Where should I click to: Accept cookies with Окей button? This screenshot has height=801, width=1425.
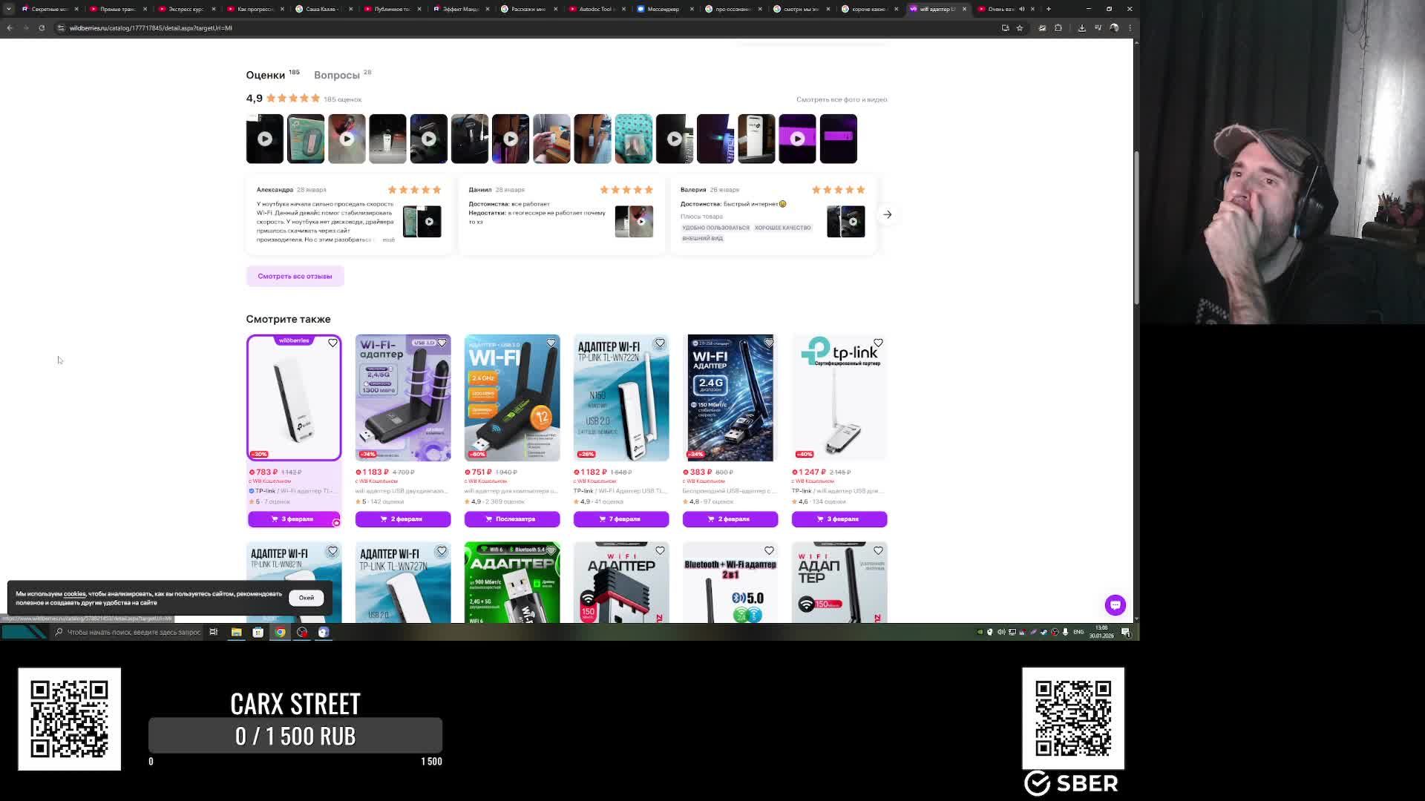coord(306,598)
